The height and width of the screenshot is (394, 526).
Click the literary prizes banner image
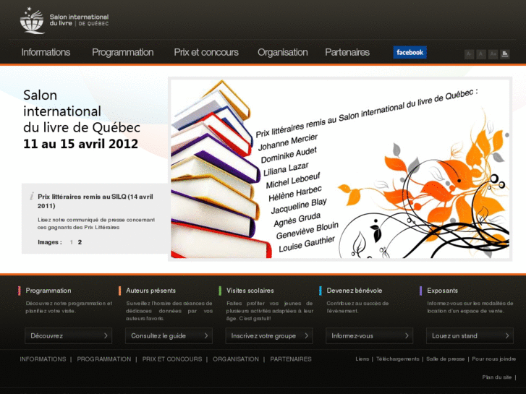[x=340, y=168]
